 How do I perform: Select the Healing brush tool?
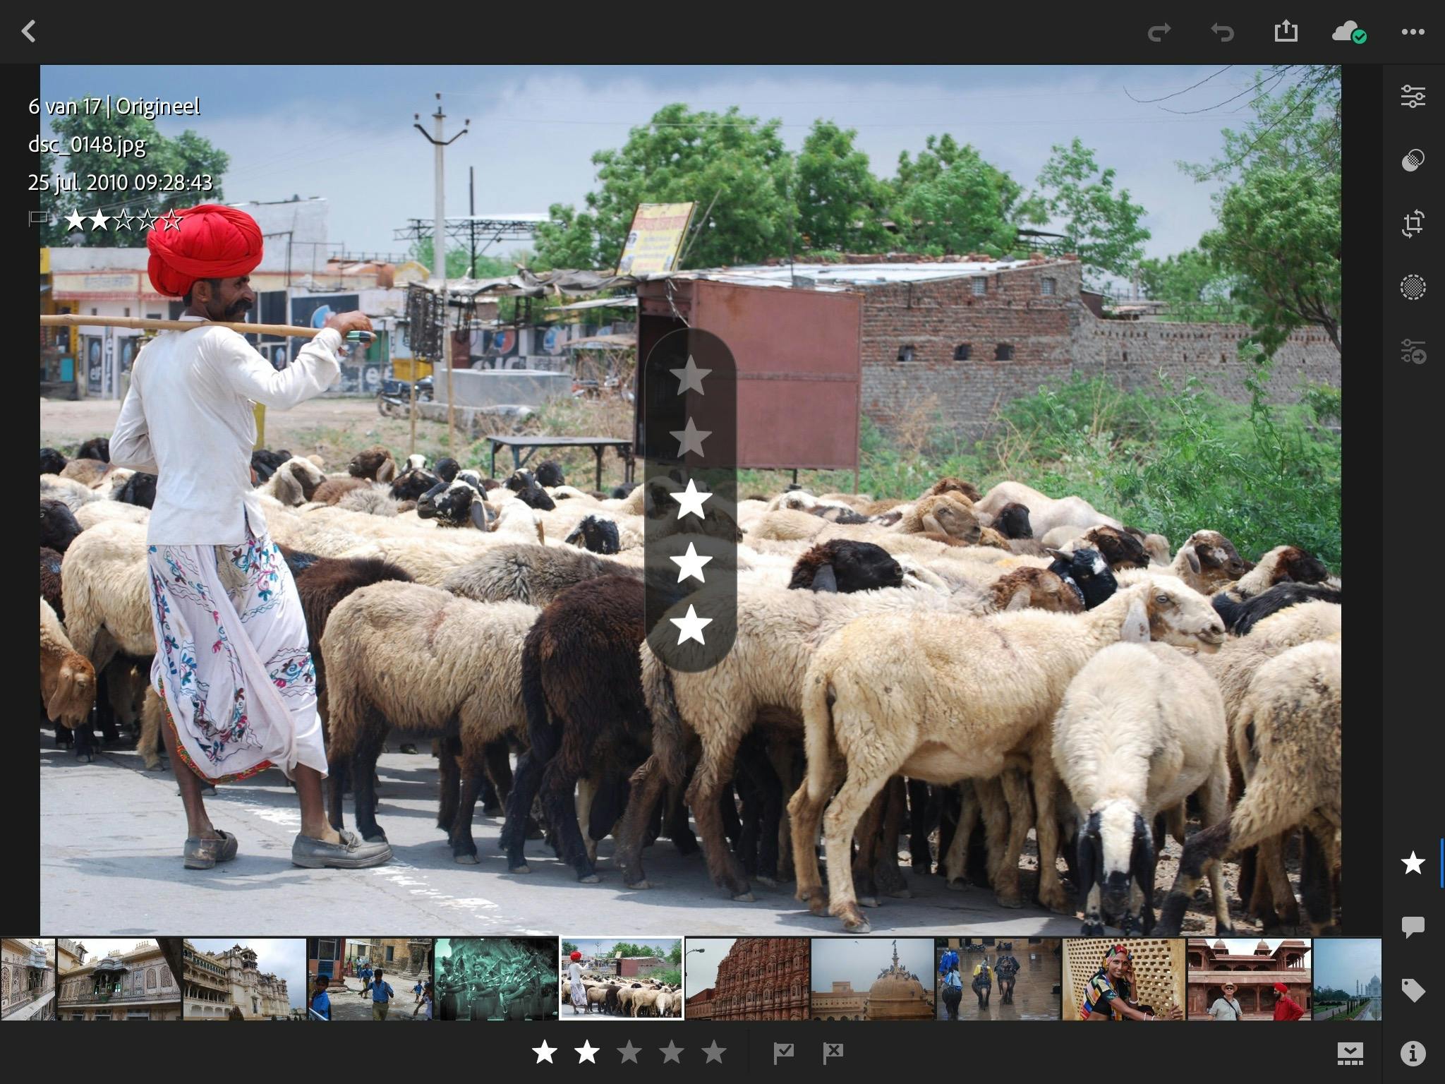click(1413, 160)
